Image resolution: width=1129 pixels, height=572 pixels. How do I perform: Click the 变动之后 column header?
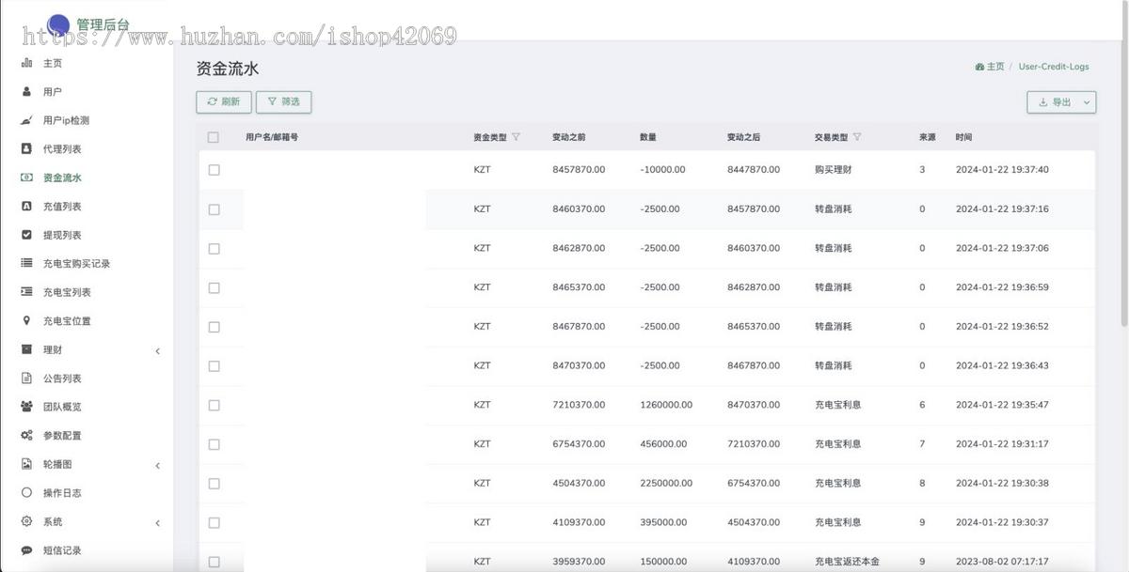744,137
